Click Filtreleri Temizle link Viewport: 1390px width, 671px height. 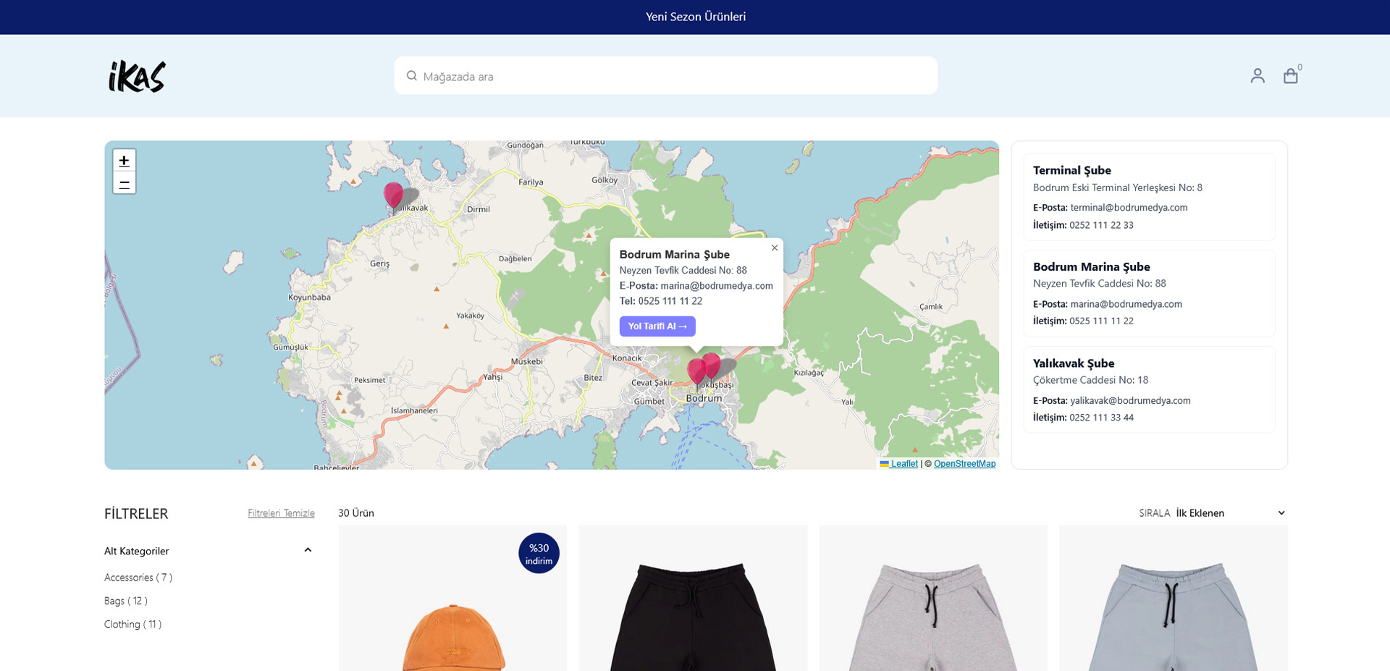point(281,513)
